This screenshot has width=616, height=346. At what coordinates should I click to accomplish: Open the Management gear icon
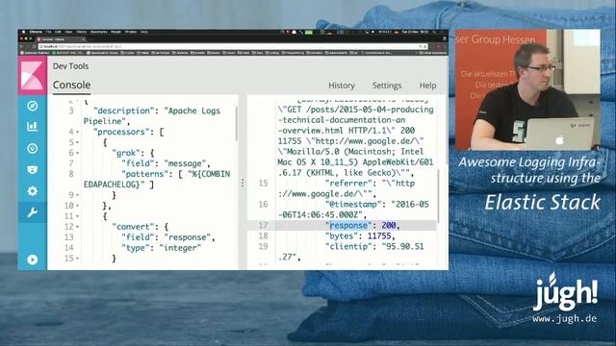click(32, 191)
